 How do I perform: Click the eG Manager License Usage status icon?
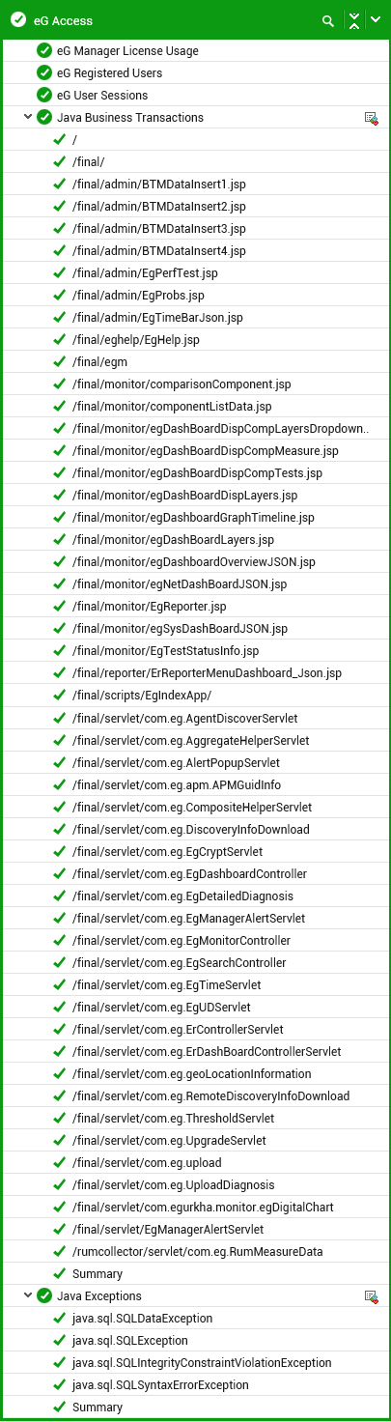[43, 51]
